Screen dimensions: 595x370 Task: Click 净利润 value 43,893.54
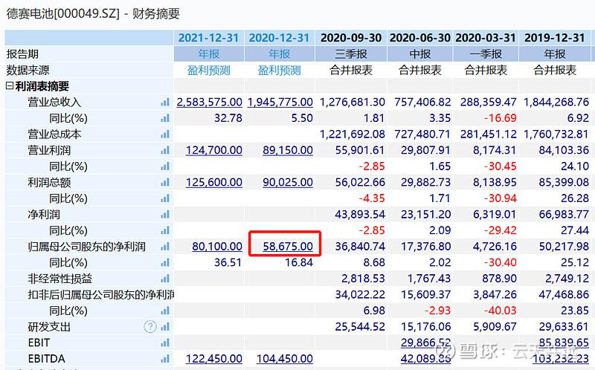[x=360, y=215]
